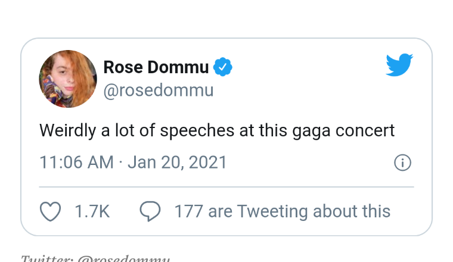Screen dimensions: 453x262
Task: Open the @rosedommu handle link
Action: [158, 91]
